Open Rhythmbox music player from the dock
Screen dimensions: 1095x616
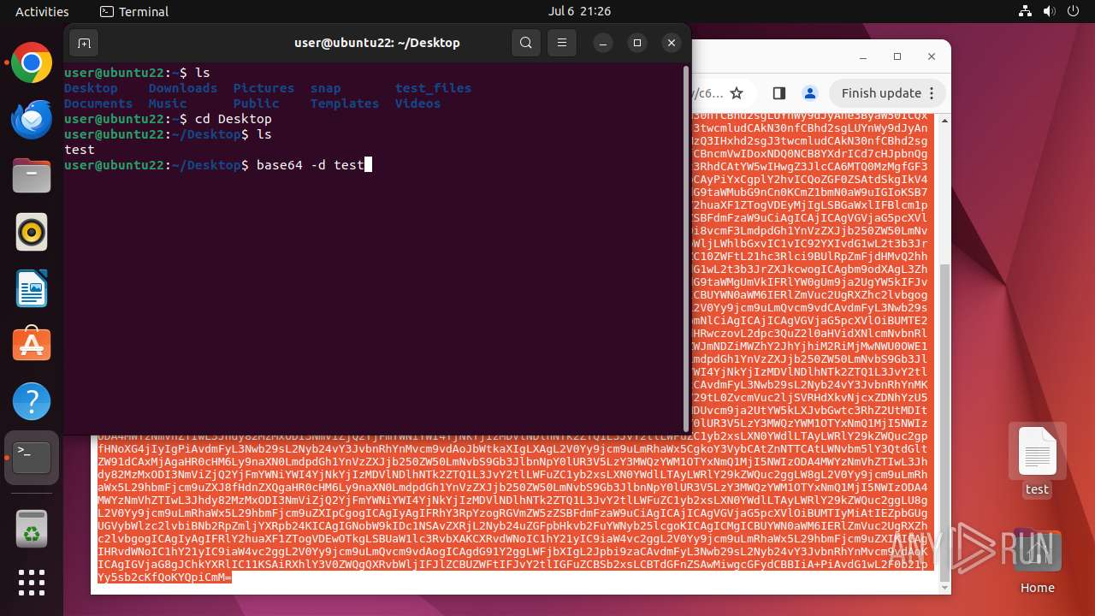pos(32,232)
